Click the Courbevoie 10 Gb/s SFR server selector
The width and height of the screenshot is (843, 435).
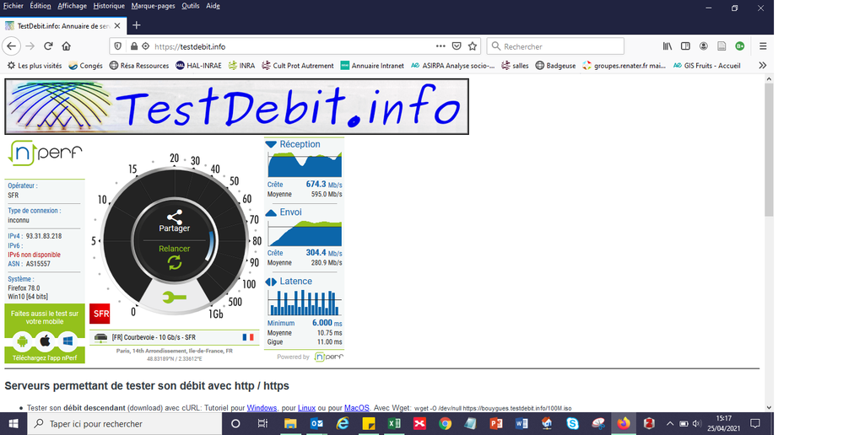(174, 337)
